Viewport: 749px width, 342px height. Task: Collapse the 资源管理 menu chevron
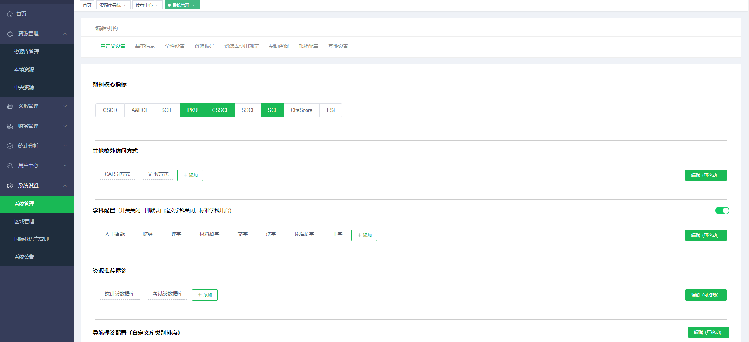click(x=65, y=34)
